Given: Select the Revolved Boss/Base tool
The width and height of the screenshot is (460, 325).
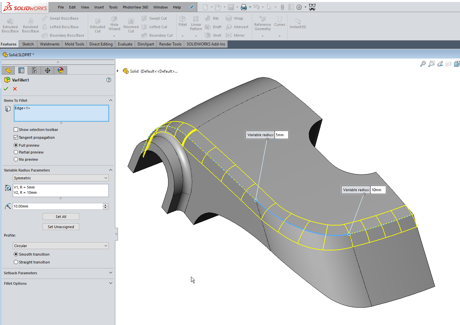Looking at the screenshot, I should tap(30, 26).
